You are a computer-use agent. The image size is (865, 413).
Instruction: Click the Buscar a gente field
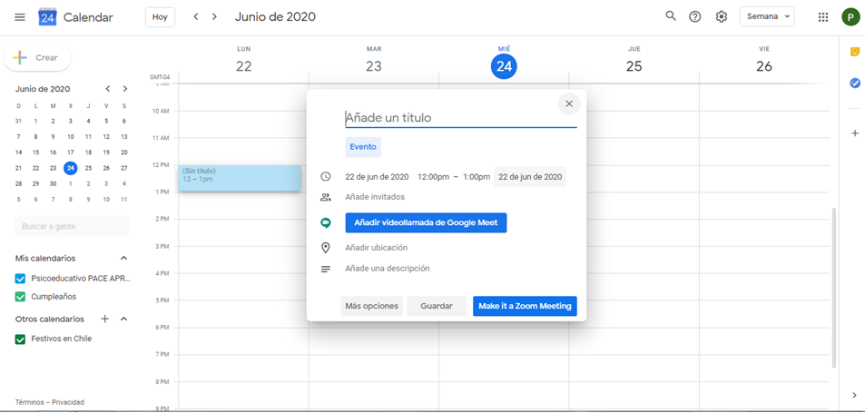(x=73, y=226)
